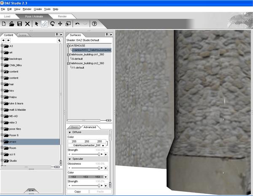Click the Glossiness slider handle
253x196 pixels.
point(99,168)
